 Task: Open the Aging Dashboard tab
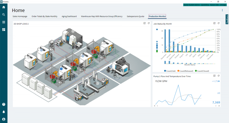coord(69,16)
